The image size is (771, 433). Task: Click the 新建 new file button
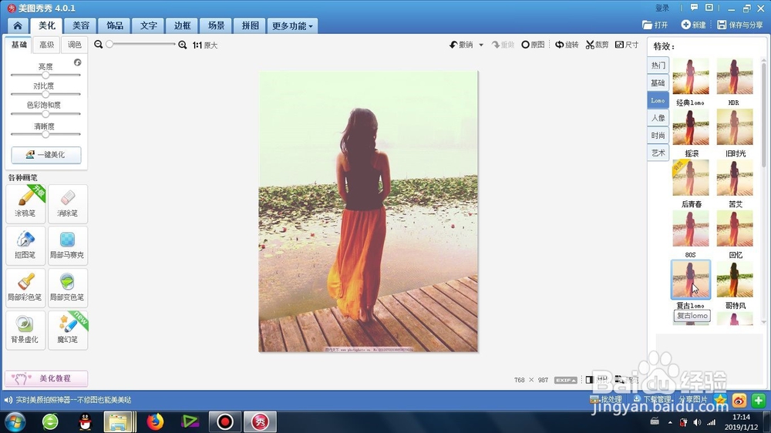(x=693, y=25)
